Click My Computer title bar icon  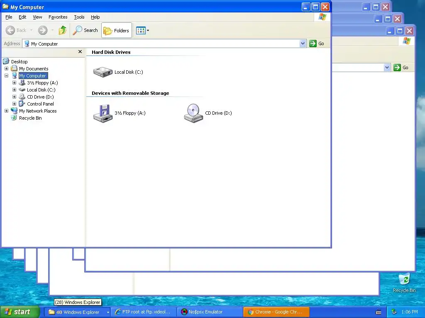(5, 7)
